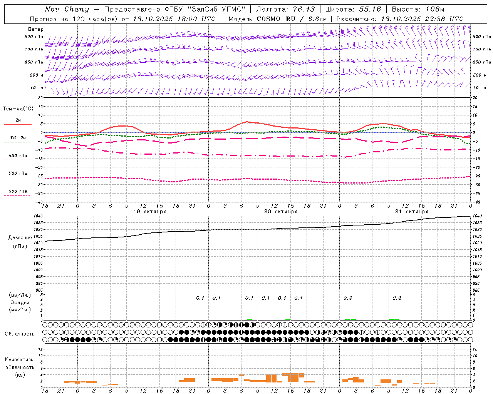Click the '500 м' label left of wind panel
Screen dimensions: 493x394
click(x=37, y=75)
